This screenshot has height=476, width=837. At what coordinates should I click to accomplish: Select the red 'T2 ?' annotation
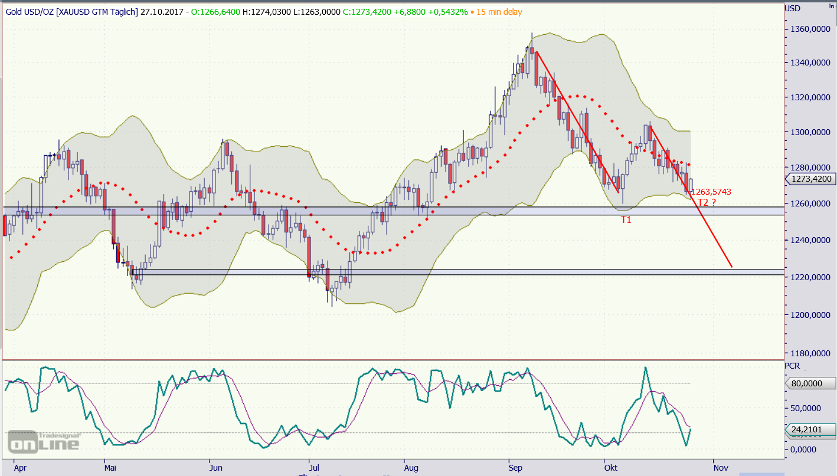click(707, 202)
